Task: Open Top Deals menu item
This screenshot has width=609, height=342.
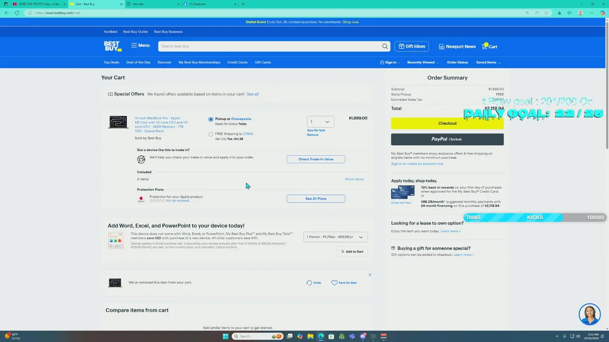Action: tap(111, 62)
